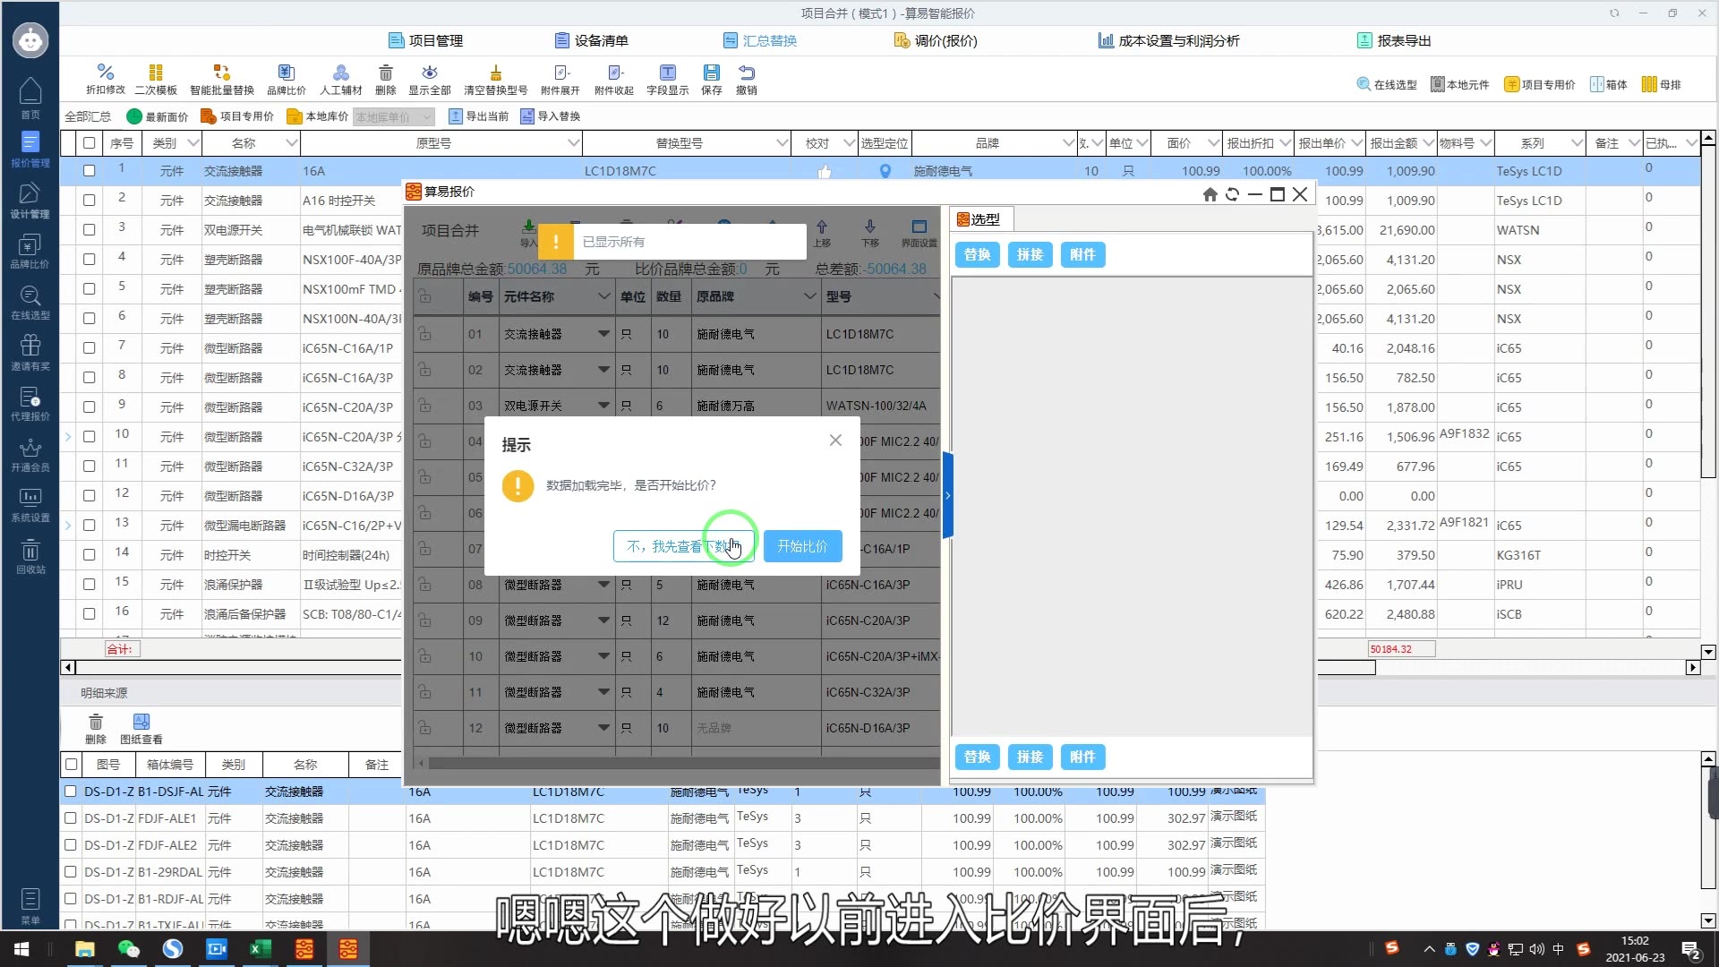1719x967 pixels.
Task: Switch to the 汇总替换 tab
Action: (x=760, y=40)
